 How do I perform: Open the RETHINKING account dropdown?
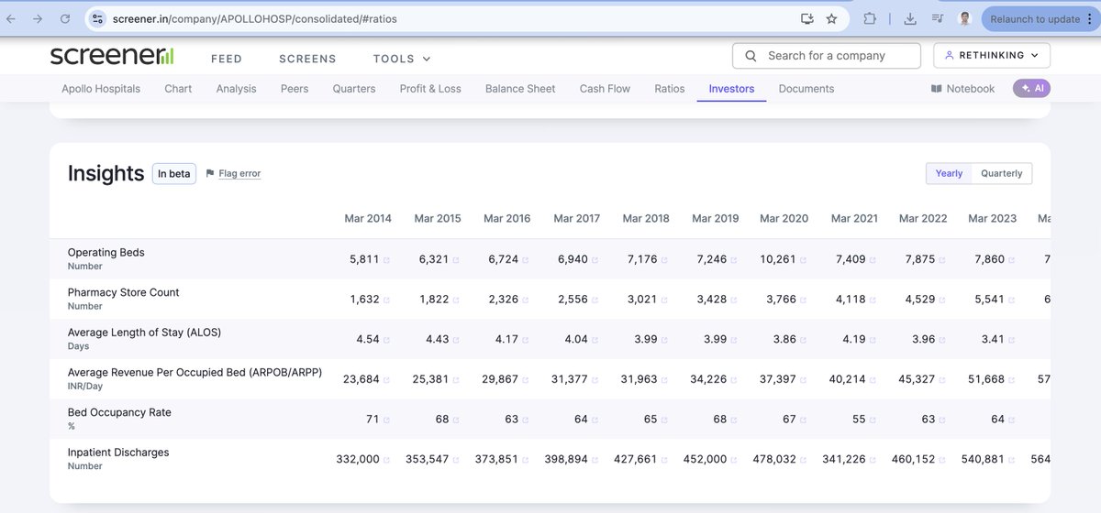coord(992,56)
